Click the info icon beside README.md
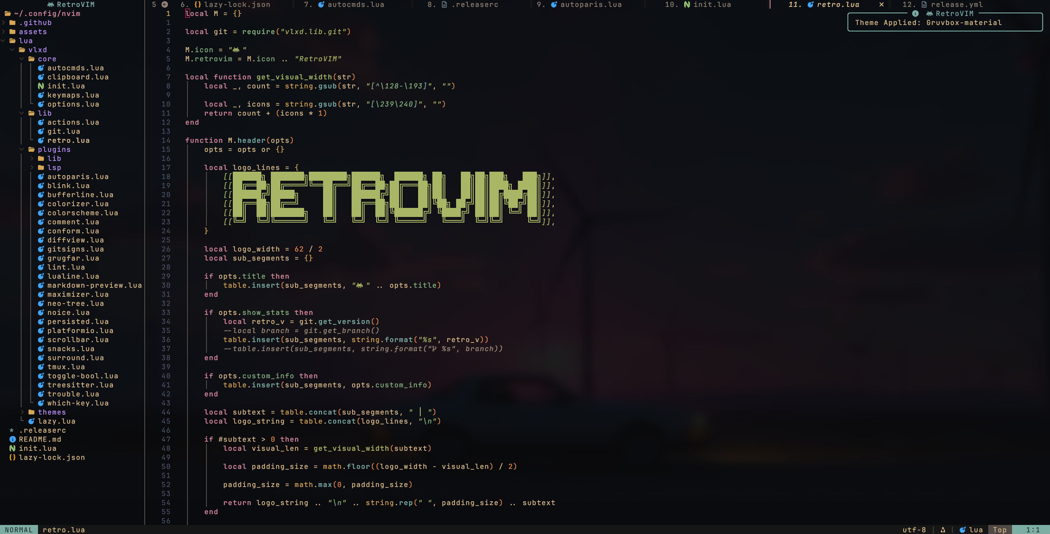The height and width of the screenshot is (534, 1050). (x=13, y=439)
